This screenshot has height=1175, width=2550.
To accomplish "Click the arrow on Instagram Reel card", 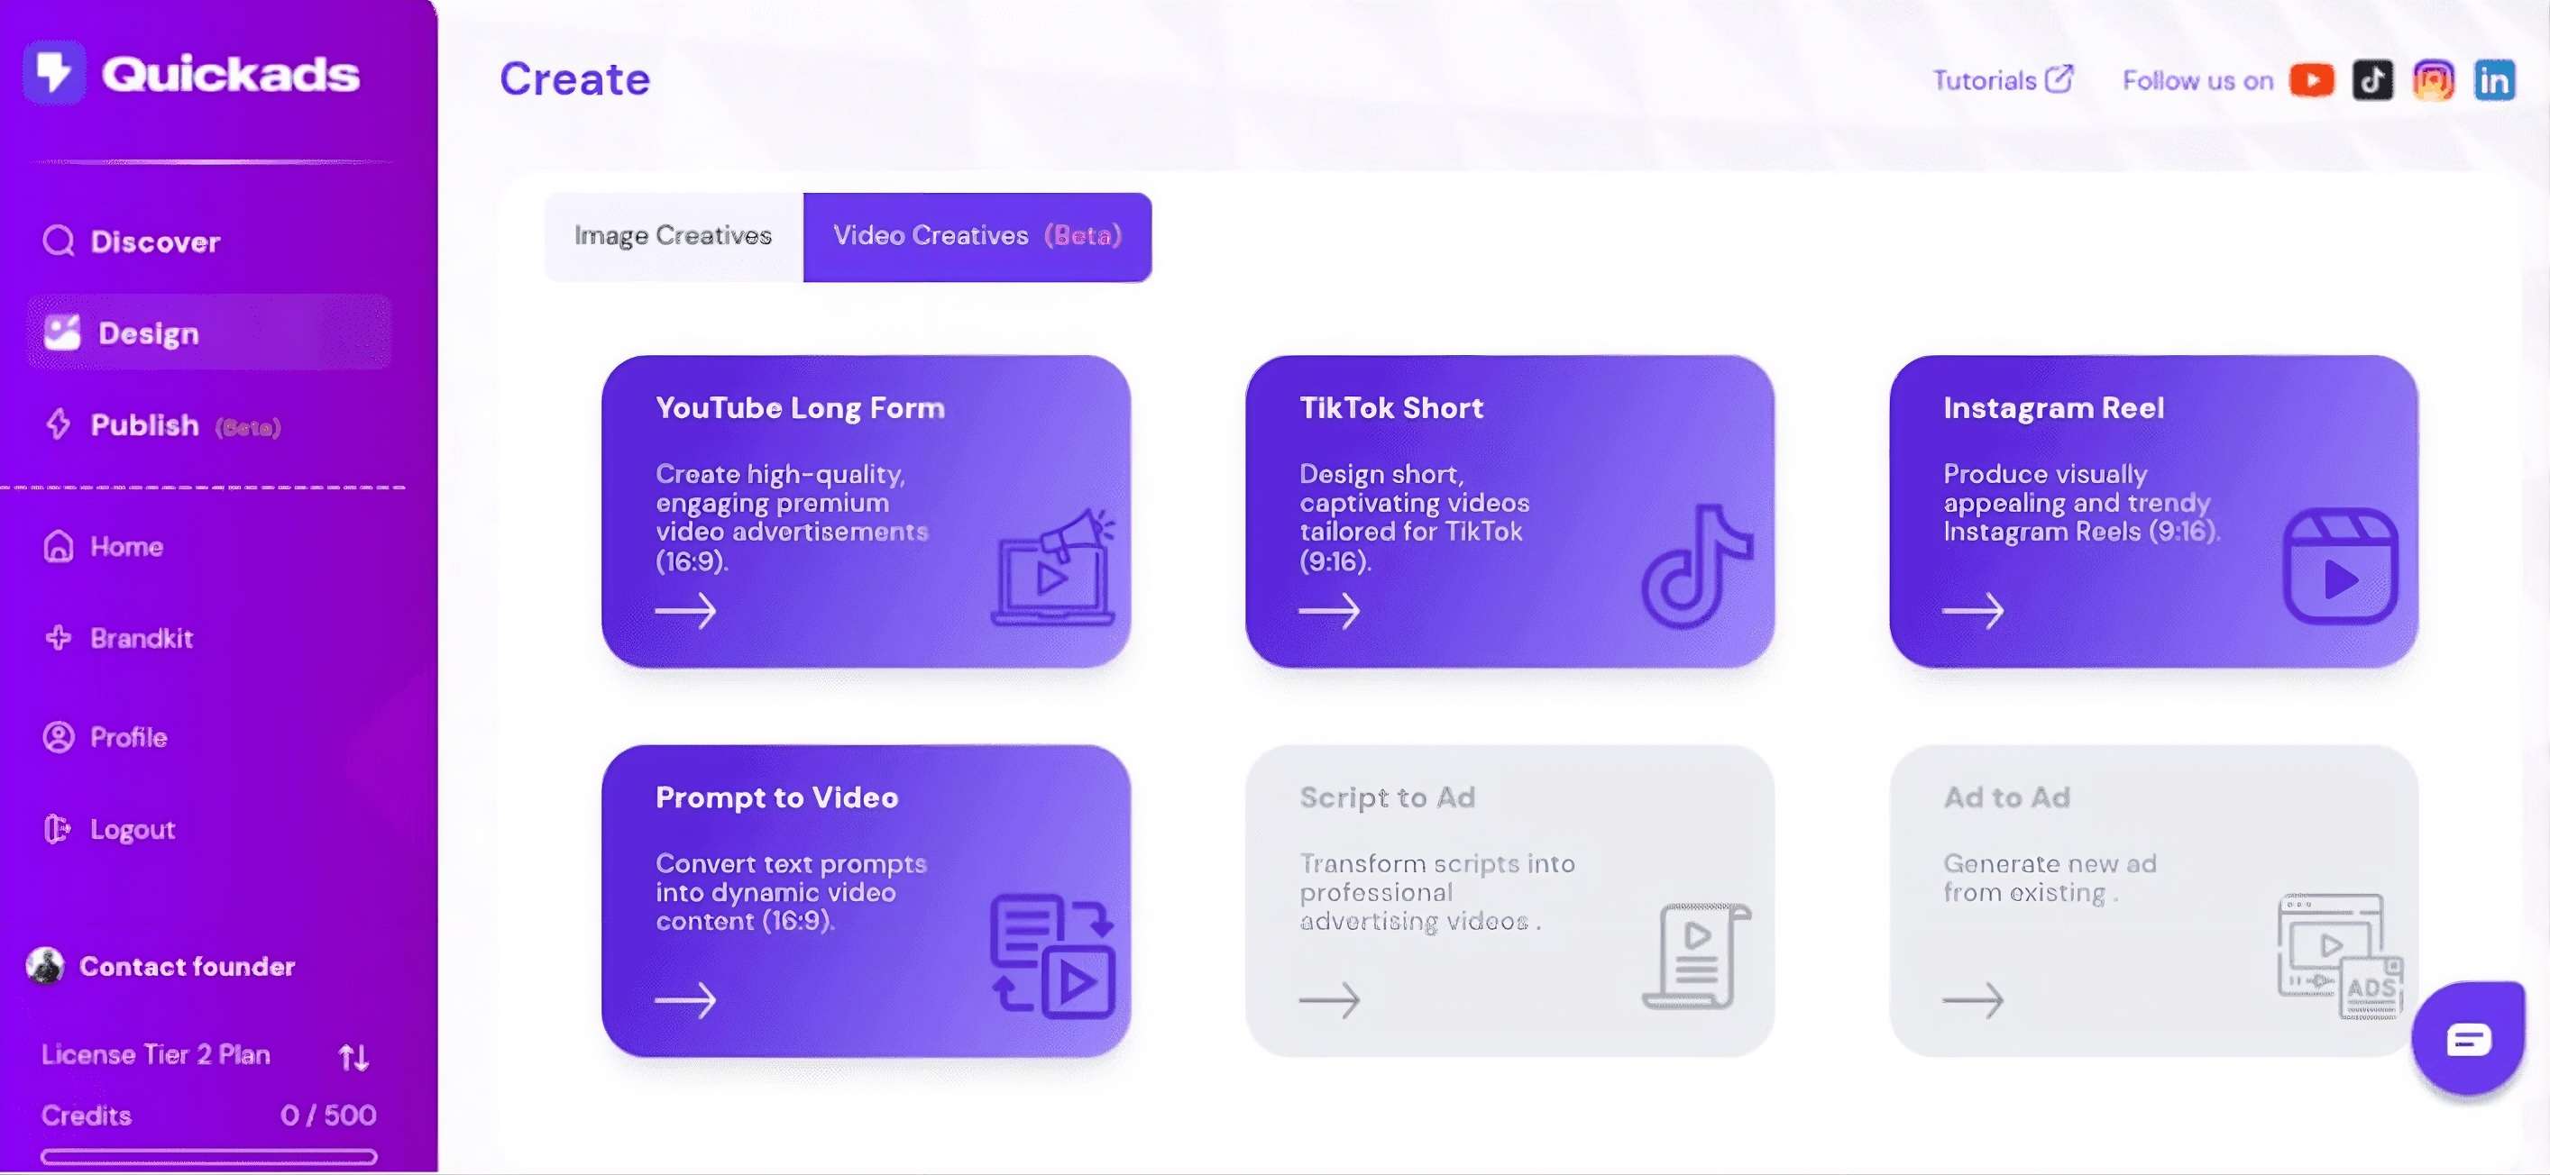I will [1973, 610].
